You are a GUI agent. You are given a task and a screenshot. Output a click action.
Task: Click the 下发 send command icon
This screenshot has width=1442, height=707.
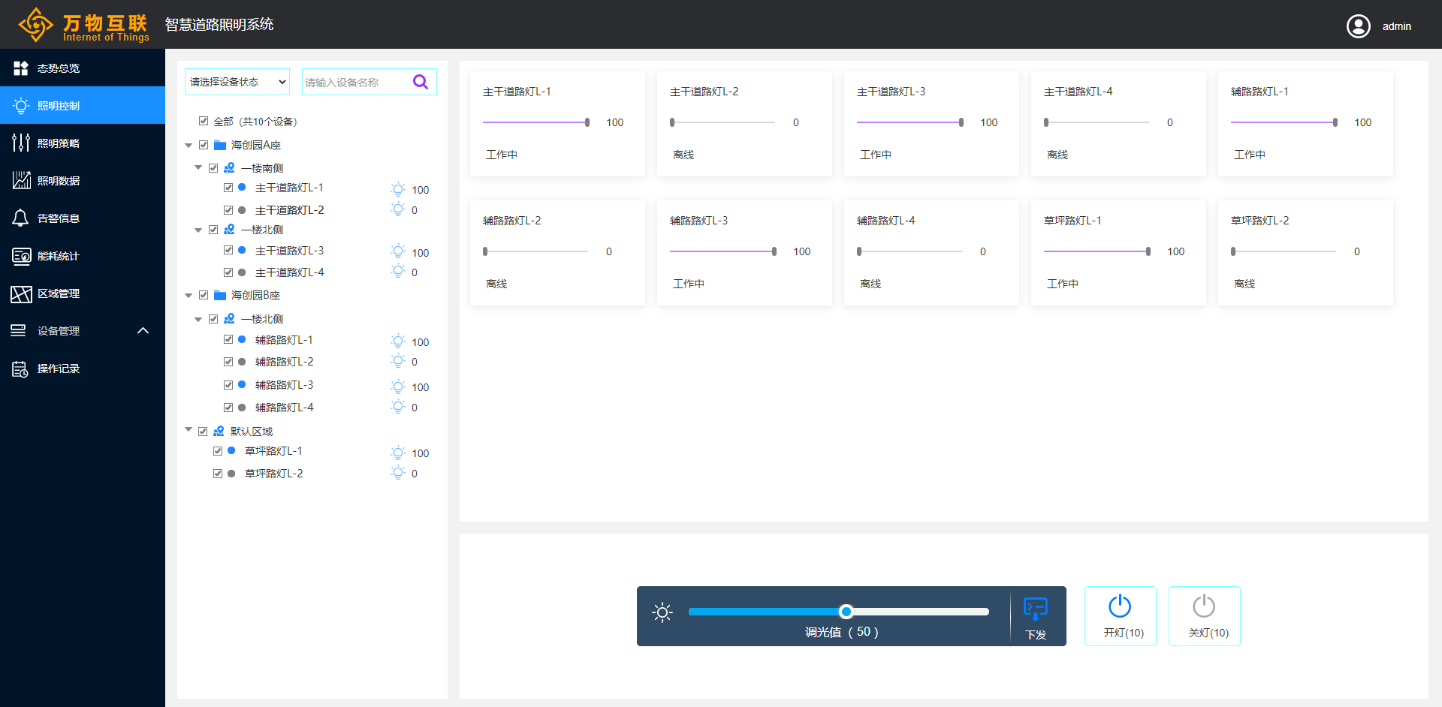1036,608
